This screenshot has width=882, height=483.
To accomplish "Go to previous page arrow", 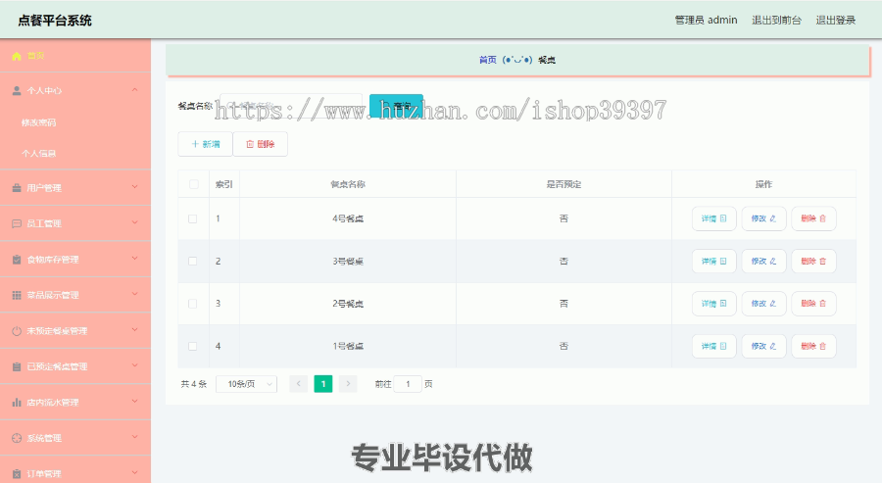I will tap(299, 384).
